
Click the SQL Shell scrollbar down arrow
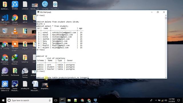pos(166,78)
